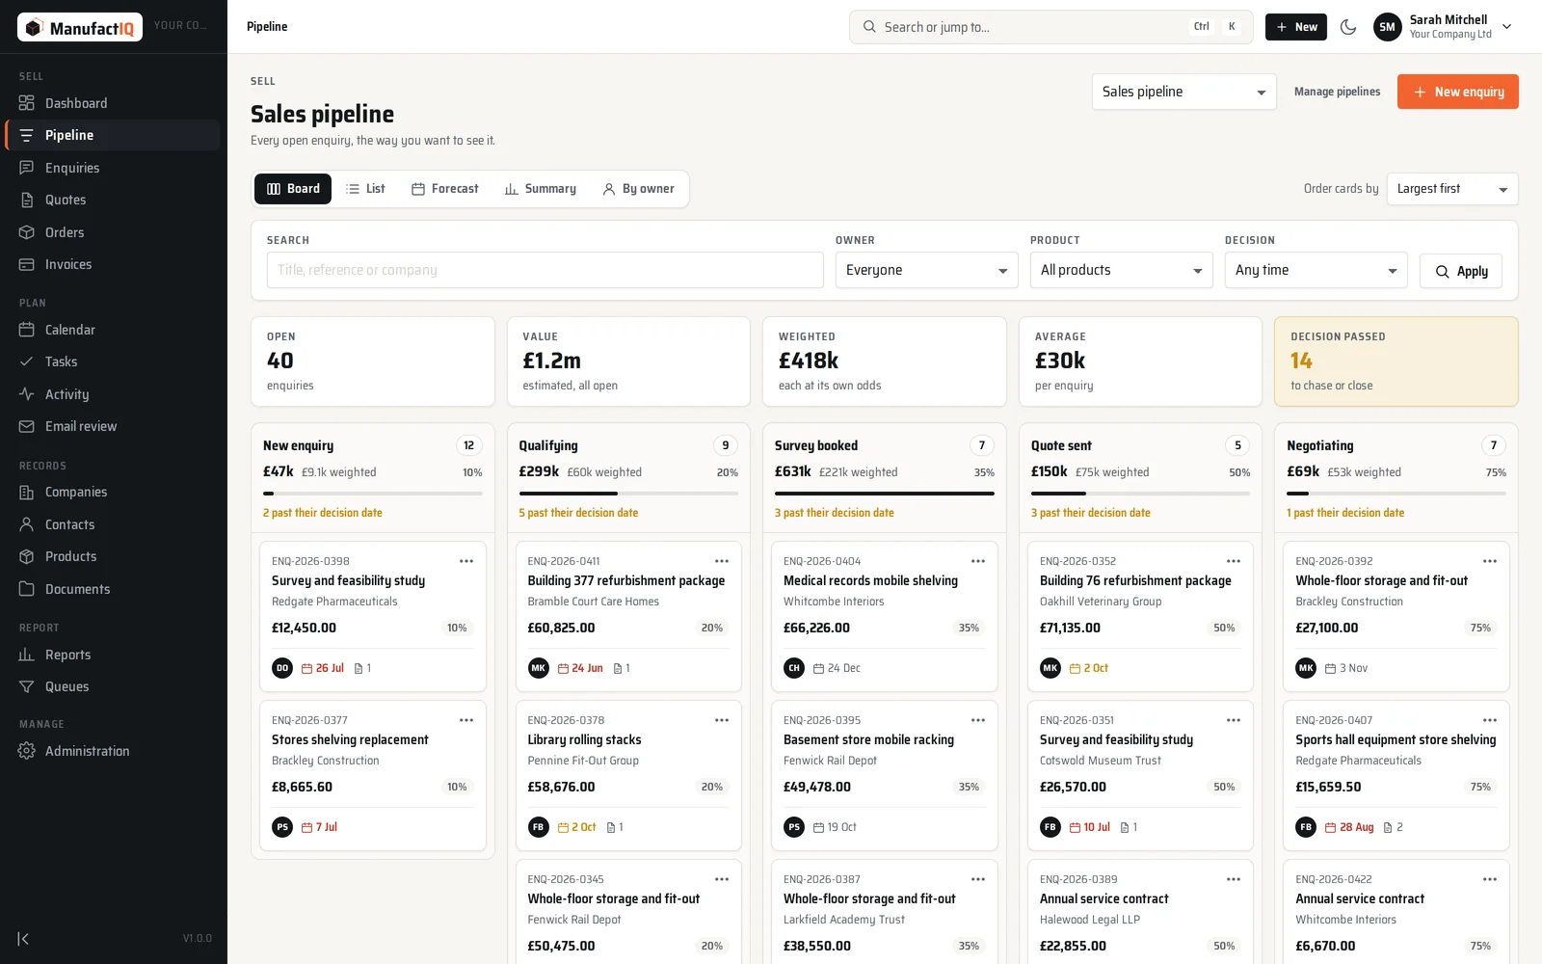The image size is (1542, 964).
Task: Open the Companies sidebar item
Action: pos(112,492)
